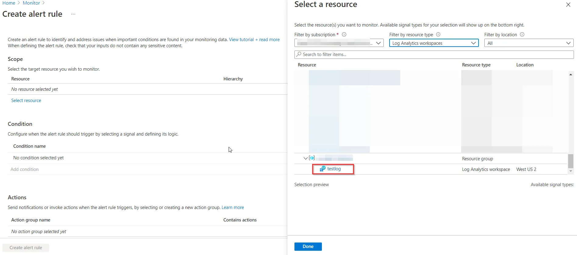Screen dimensions: 577x255
Task: Close the Select a resource panel
Action: click(568, 5)
